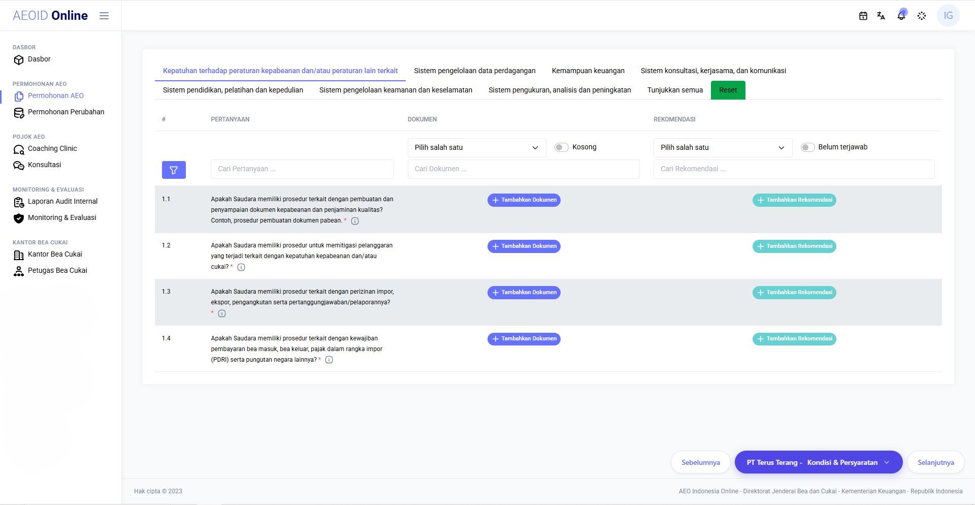Image resolution: width=975 pixels, height=505 pixels.
Task: Expand PT Terus Terang Kondisi & Persyaratan menu
Action: point(819,462)
